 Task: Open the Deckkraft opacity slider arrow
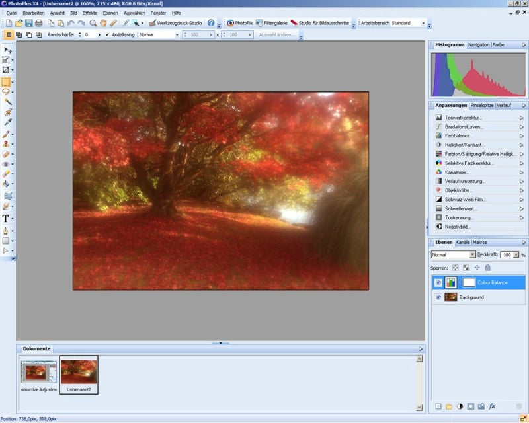[x=516, y=255]
